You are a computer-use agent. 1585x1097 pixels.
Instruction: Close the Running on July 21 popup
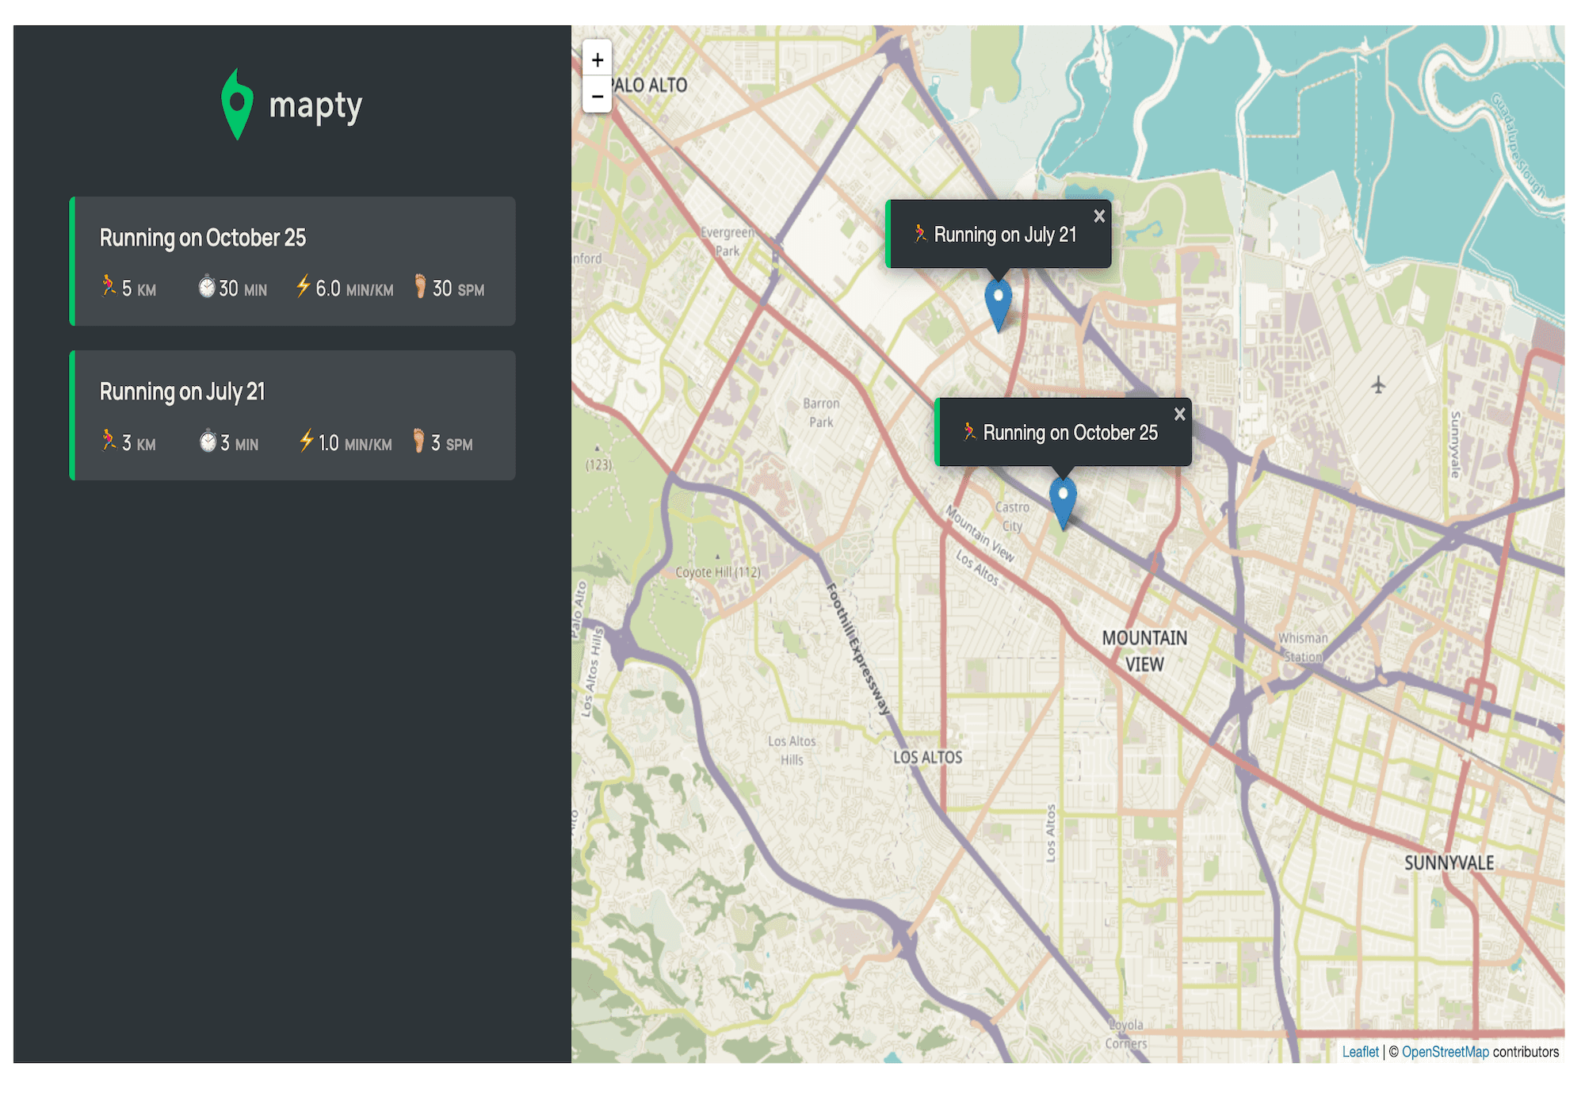(1099, 216)
